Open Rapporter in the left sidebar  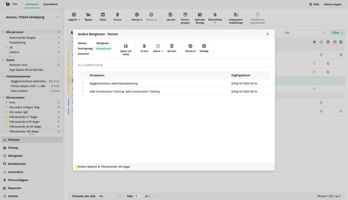(x=15, y=188)
